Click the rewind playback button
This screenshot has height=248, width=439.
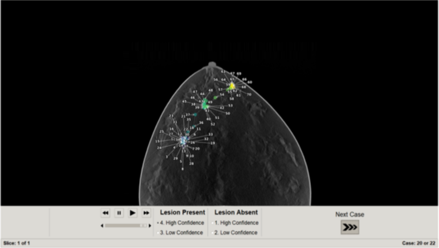tap(105, 213)
